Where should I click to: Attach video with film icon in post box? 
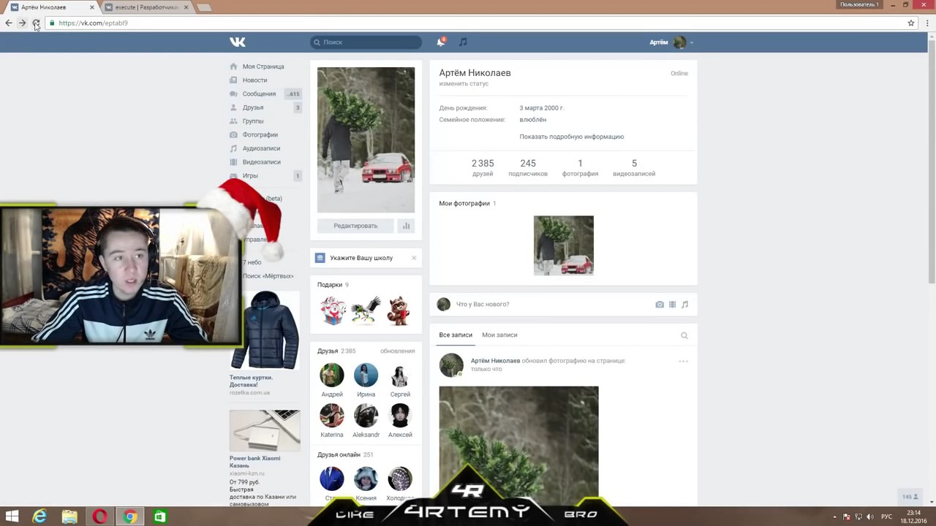pyautogui.click(x=672, y=305)
